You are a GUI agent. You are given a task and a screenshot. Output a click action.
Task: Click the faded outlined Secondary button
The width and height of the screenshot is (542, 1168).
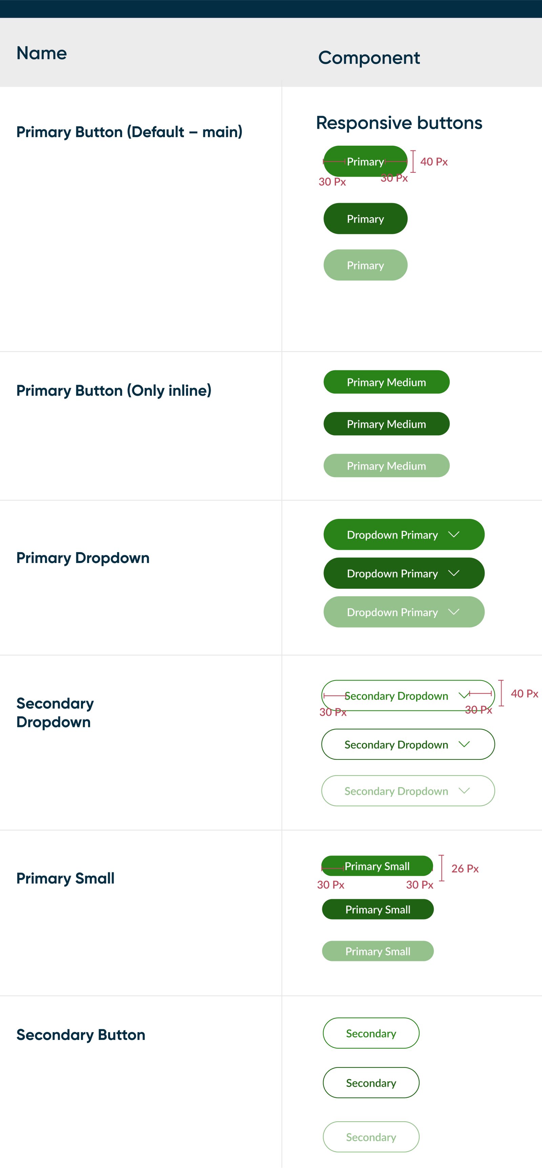coord(371,1137)
